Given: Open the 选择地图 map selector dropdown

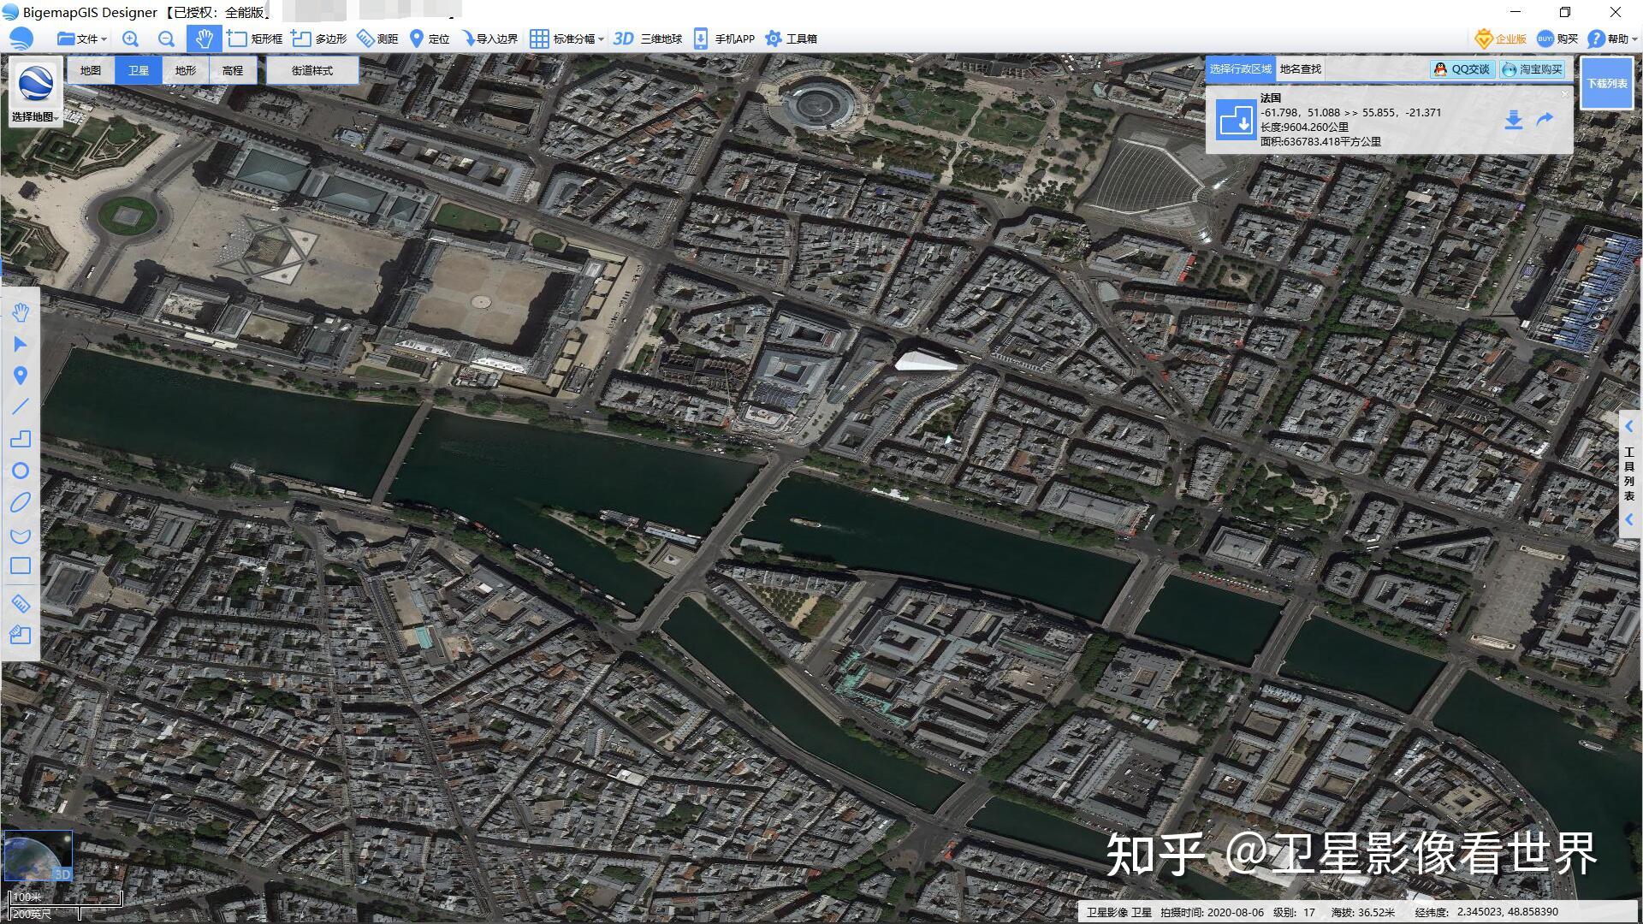Looking at the screenshot, I should tap(34, 116).
